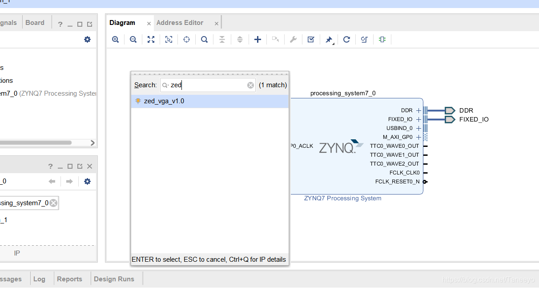Select zed_vga_v1.0 from the IP results

pyautogui.click(x=210, y=101)
